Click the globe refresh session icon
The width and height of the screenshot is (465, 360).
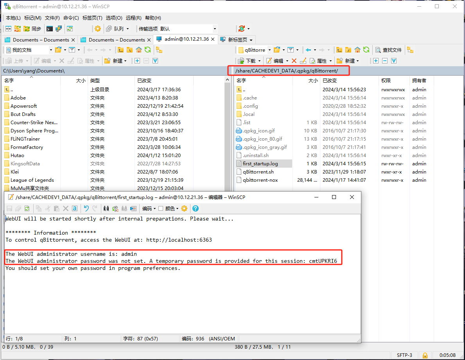coord(242,29)
